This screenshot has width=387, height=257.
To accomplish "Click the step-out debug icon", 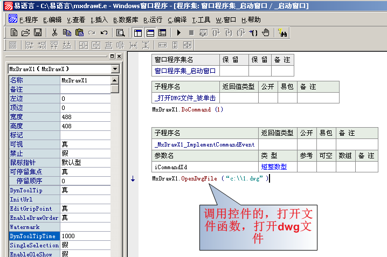I will tap(240, 32).
